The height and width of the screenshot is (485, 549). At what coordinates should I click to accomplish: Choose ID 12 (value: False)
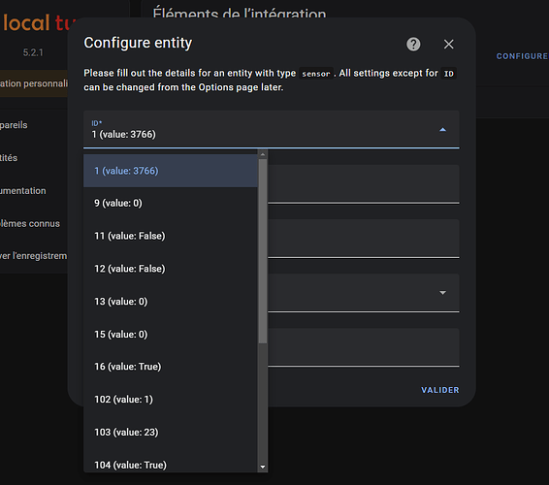(171, 269)
